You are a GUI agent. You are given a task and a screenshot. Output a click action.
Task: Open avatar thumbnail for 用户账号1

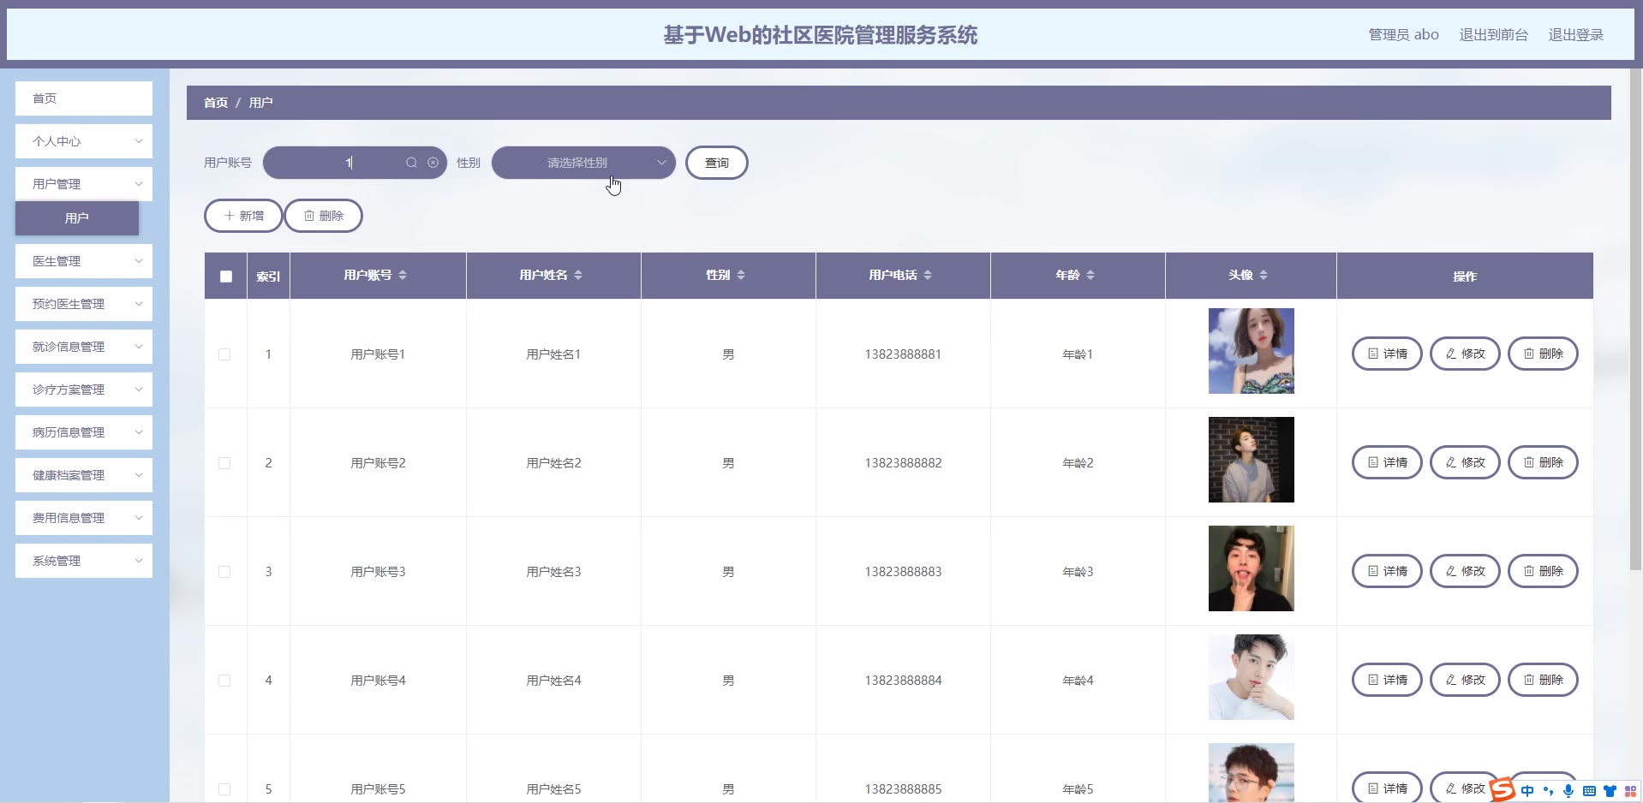click(x=1251, y=351)
